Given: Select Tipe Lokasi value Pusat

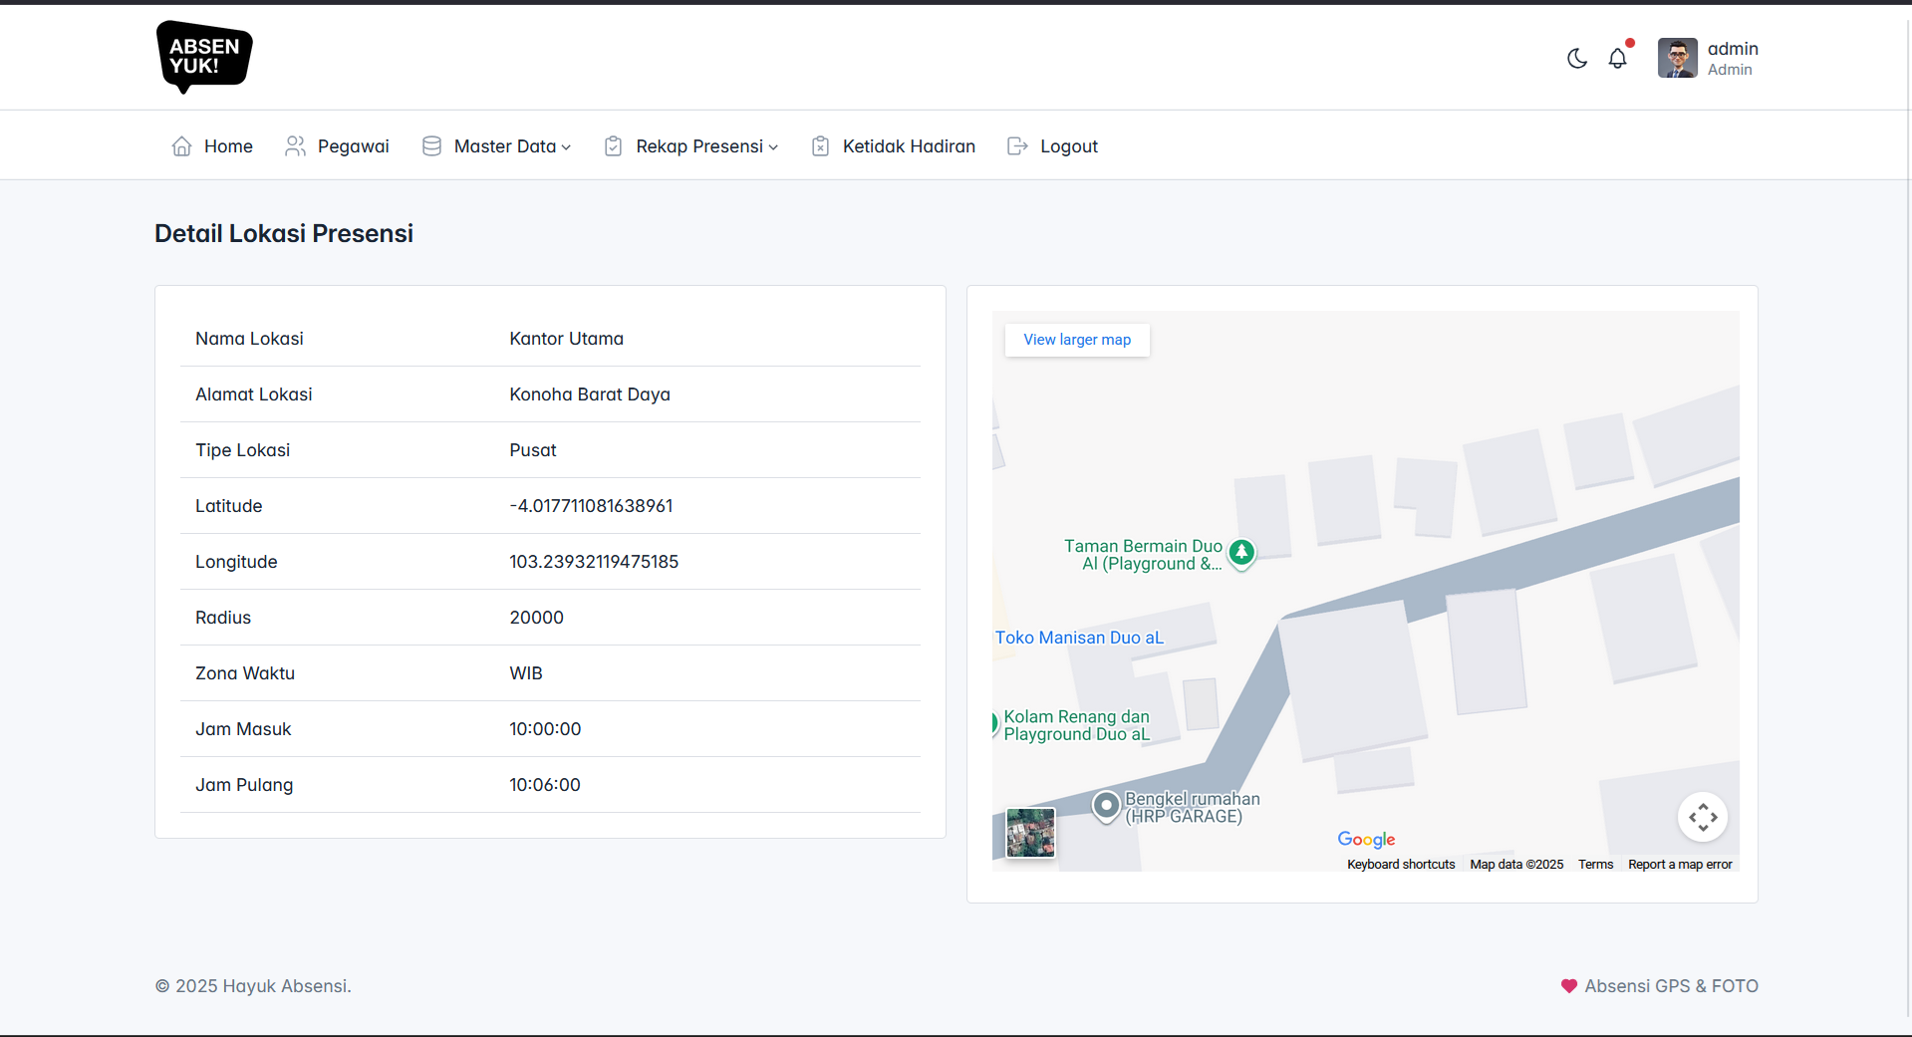Looking at the screenshot, I should click(x=533, y=450).
